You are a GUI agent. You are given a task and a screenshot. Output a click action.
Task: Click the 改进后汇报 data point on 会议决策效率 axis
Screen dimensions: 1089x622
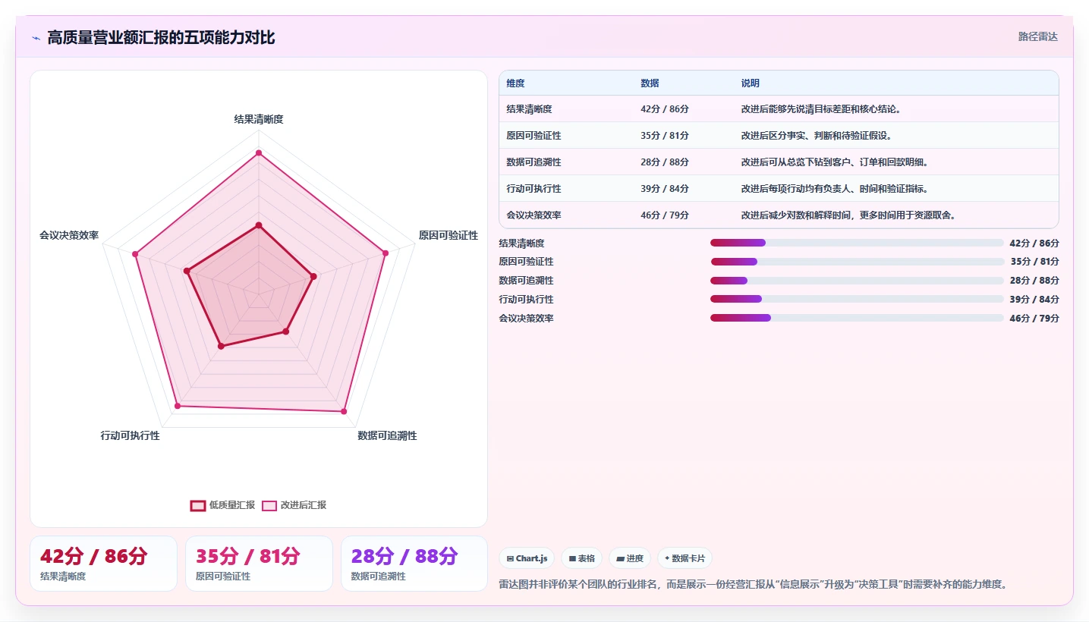click(135, 254)
